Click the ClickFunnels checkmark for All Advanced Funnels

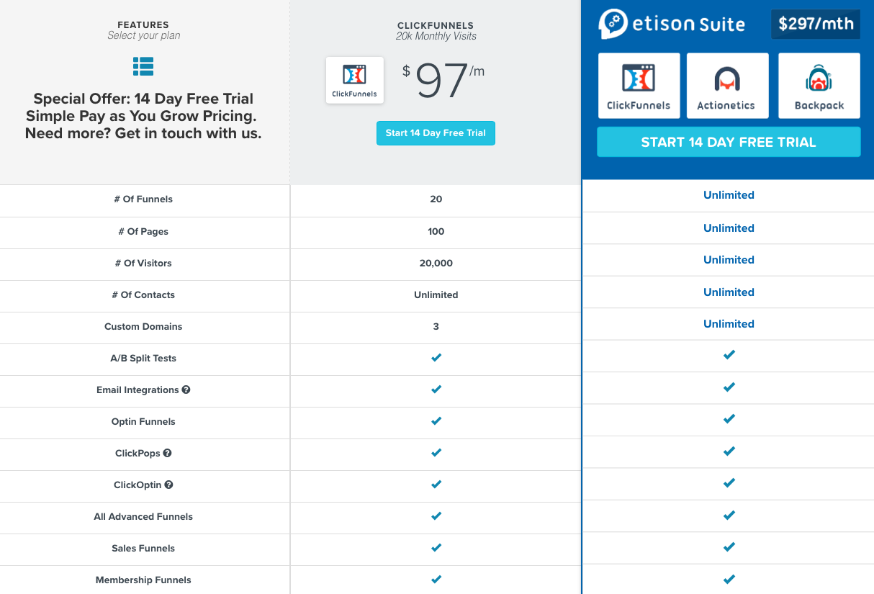(x=436, y=516)
